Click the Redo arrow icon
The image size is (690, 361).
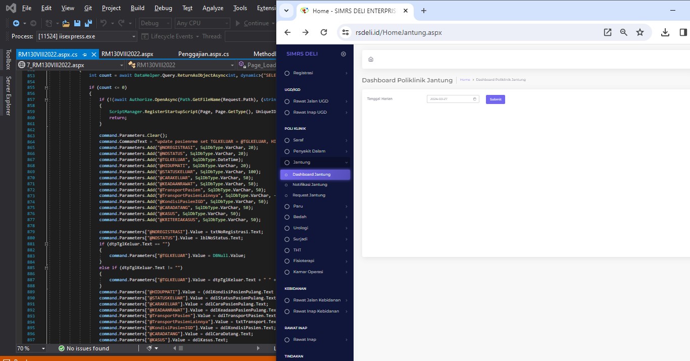pyautogui.click(x=121, y=23)
